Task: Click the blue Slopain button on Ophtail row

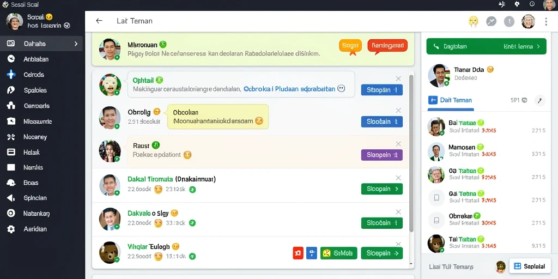Action: click(x=382, y=90)
